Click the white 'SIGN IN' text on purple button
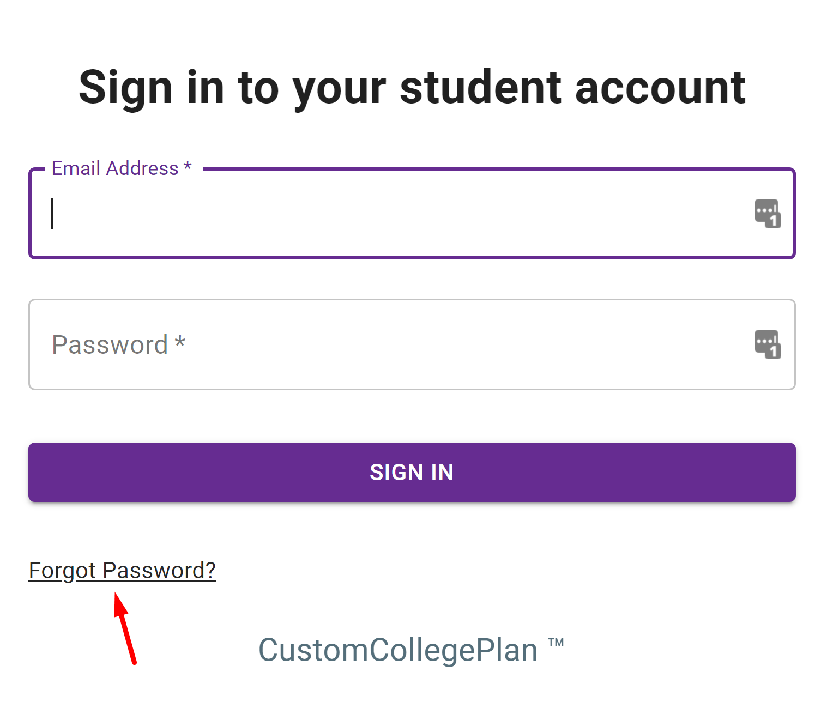Screen dimensions: 821x702 pyautogui.click(x=412, y=472)
